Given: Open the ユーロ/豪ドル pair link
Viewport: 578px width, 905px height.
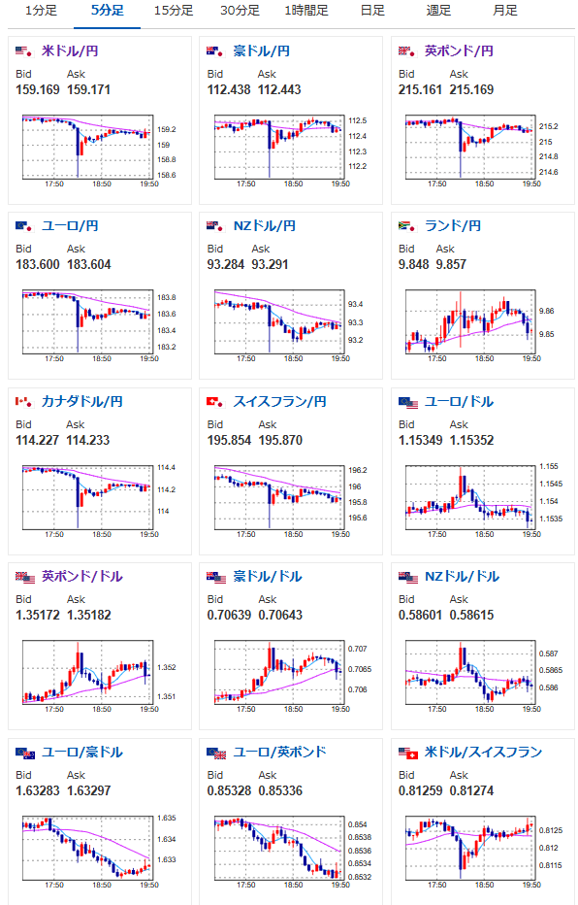Looking at the screenshot, I should pos(81,752).
